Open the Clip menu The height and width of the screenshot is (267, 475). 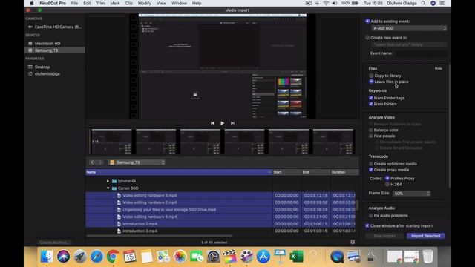pyautogui.click(x=128, y=3)
